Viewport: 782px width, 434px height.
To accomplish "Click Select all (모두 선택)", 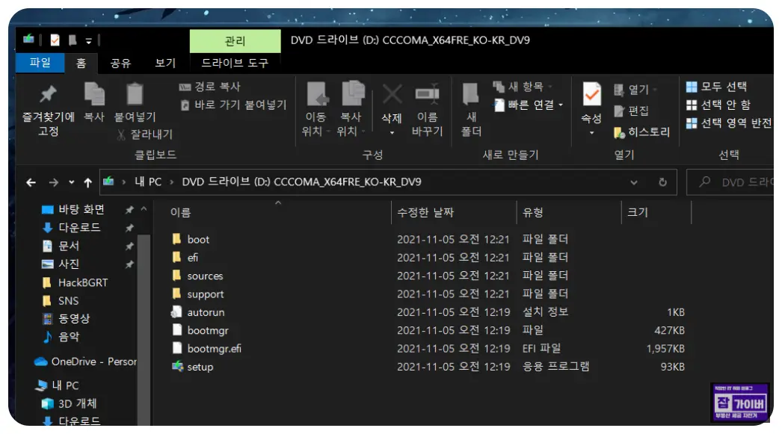I will 716,87.
